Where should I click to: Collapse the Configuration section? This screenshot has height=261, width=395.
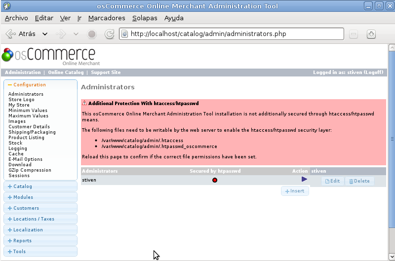pos(40,85)
